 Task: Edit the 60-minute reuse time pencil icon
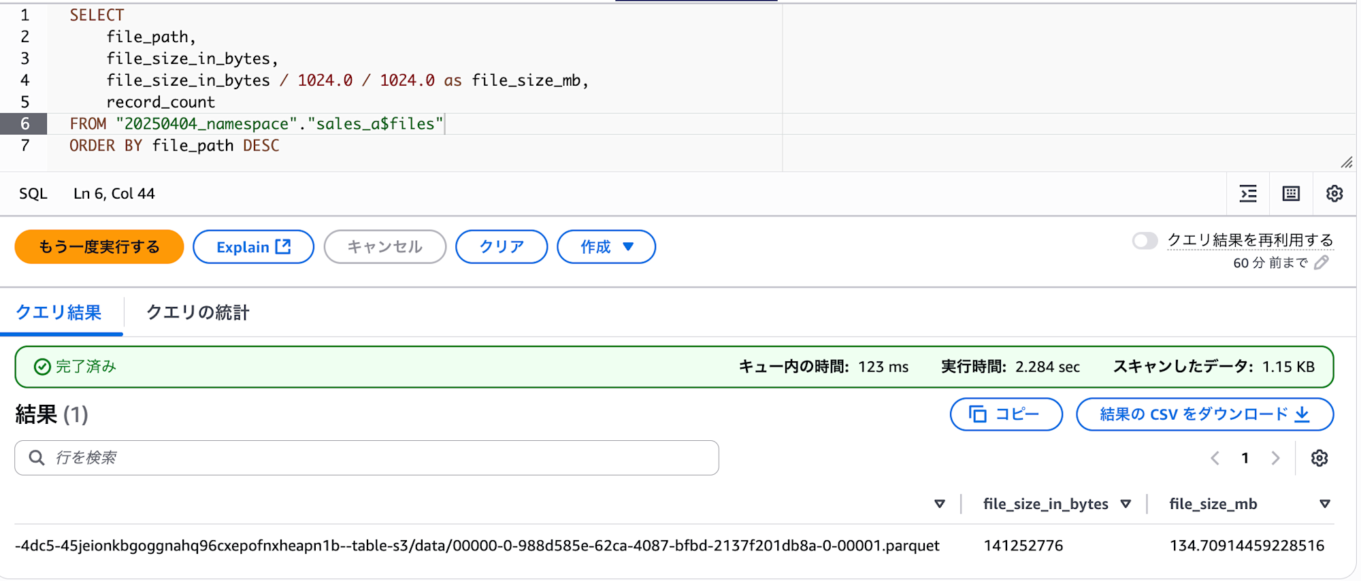[x=1322, y=263]
